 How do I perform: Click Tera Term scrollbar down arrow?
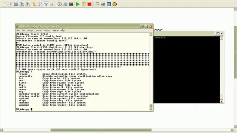point(151,109)
